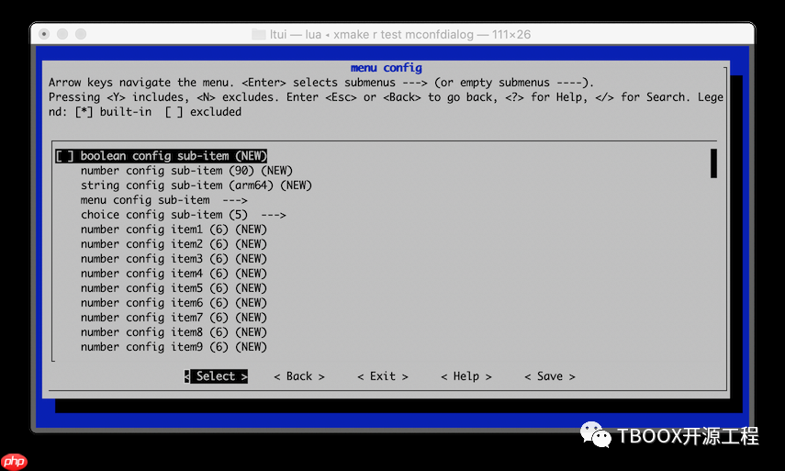Select number config item1 row

click(x=174, y=230)
